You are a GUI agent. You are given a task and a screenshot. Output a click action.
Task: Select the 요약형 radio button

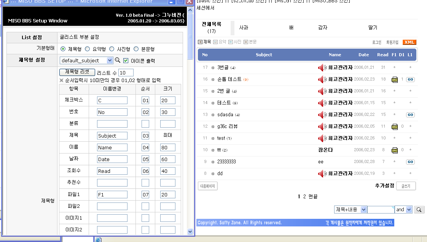88,49
